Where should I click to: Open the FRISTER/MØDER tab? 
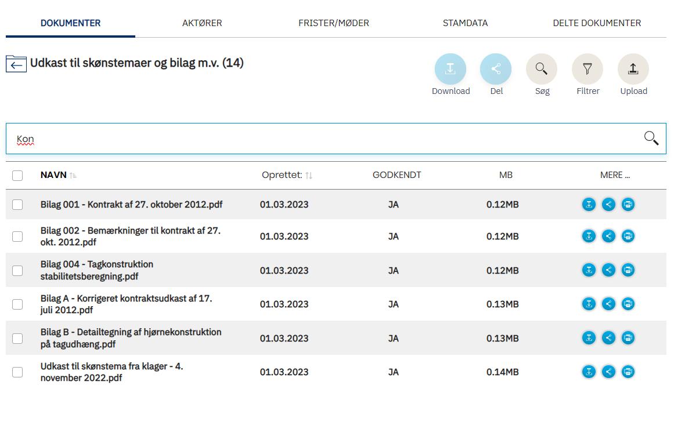tap(334, 23)
